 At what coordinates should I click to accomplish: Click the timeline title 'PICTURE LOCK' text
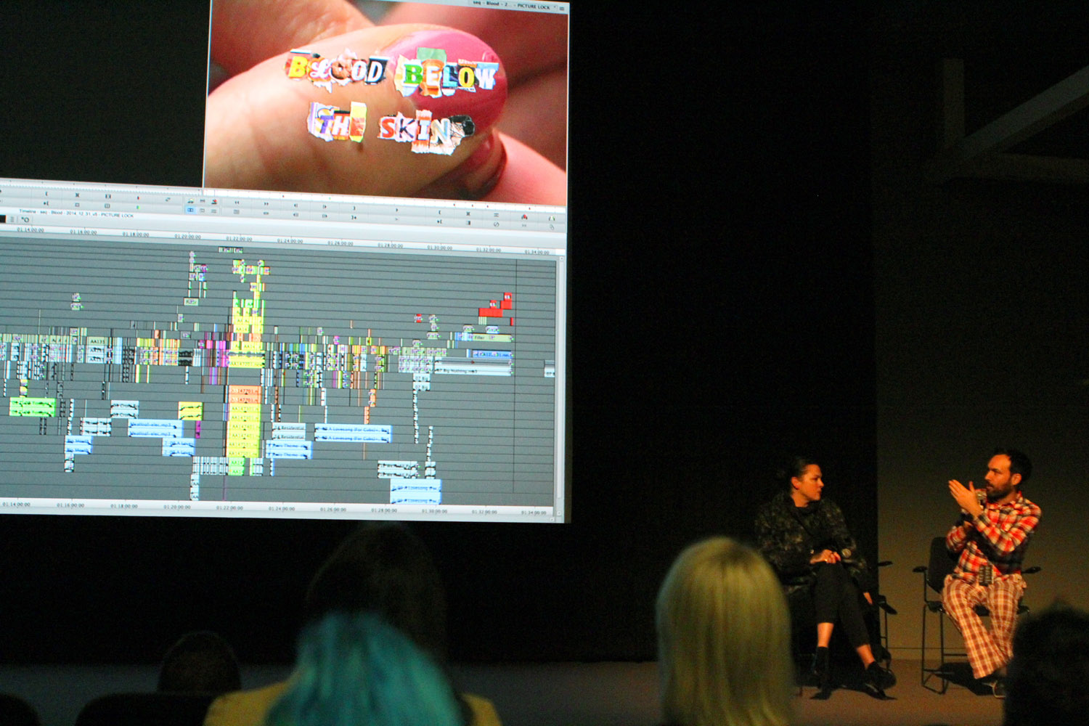pyautogui.click(x=117, y=215)
